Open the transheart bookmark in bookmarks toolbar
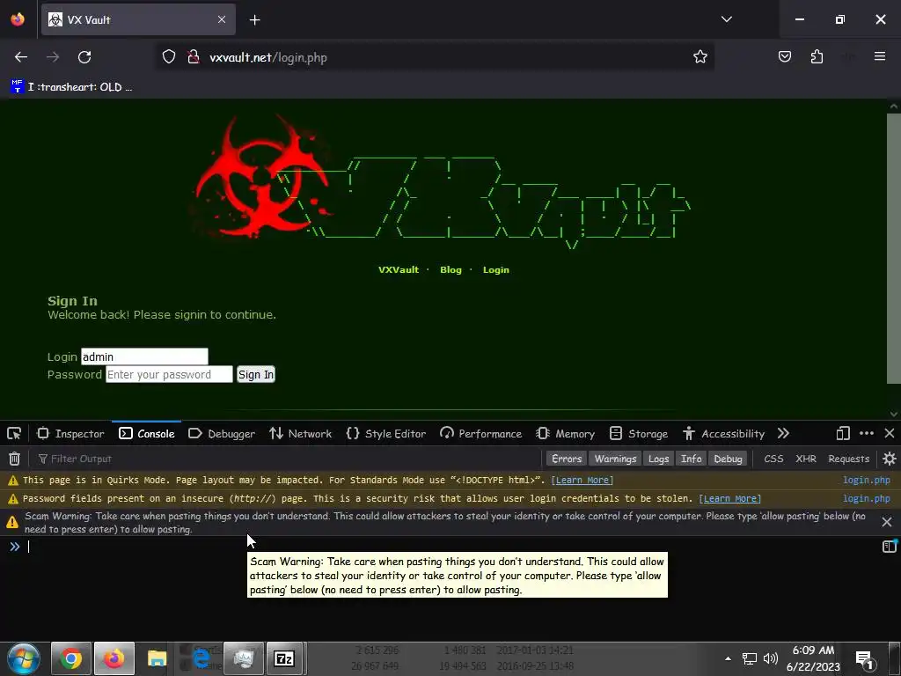 [71, 87]
